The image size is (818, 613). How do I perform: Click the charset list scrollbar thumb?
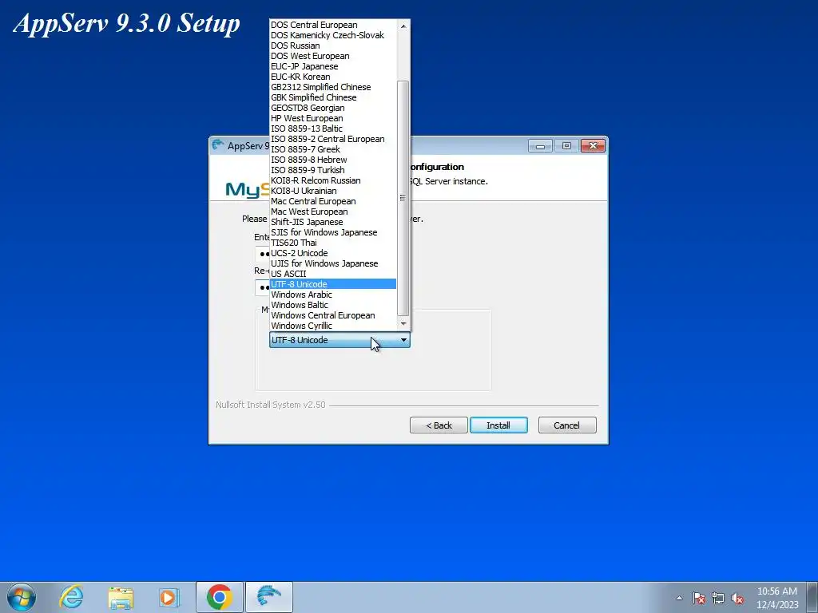pos(403,198)
